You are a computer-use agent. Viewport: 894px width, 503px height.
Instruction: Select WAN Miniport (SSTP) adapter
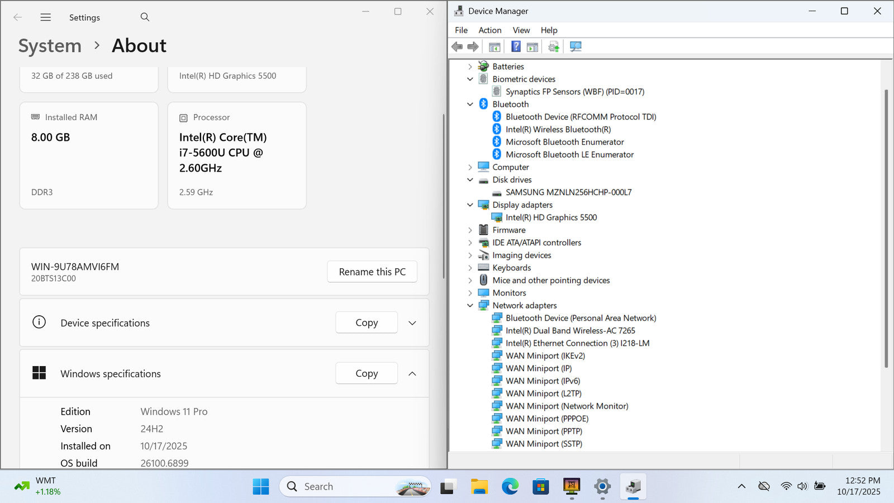pyautogui.click(x=544, y=444)
